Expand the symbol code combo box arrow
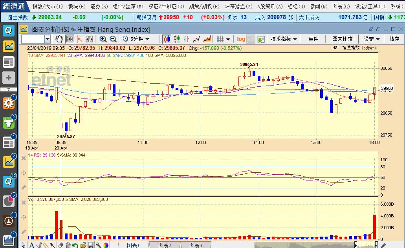This screenshot has height=248, width=405. [48, 39]
